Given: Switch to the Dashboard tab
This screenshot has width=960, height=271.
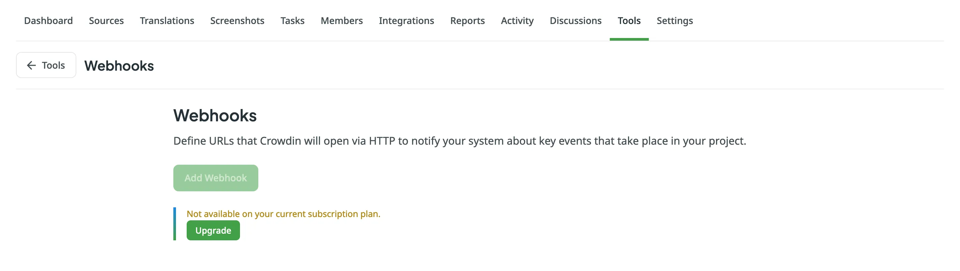Looking at the screenshot, I should tap(48, 21).
